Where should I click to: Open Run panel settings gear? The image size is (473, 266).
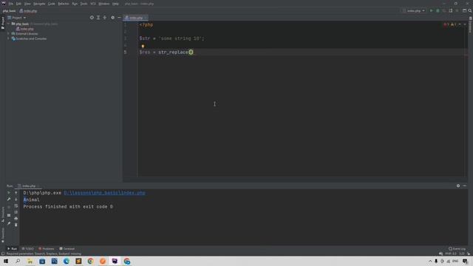click(x=458, y=185)
